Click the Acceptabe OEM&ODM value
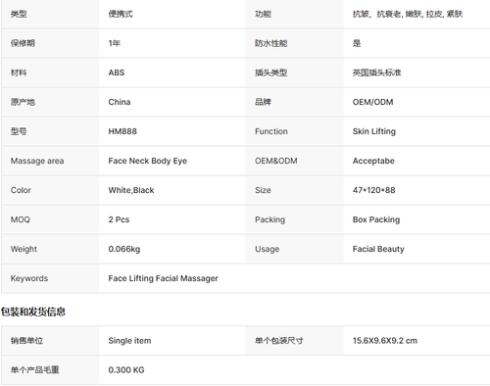The width and height of the screenshot is (490, 386). pyautogui.click(x=373, y=161)
